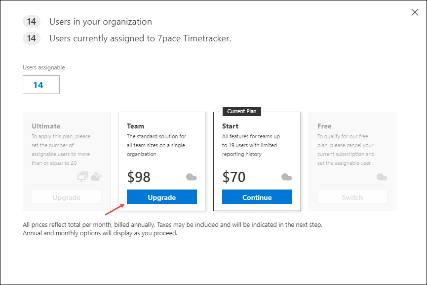Click the on-premises monitor icon on Ultimate plan

(x=83, y=176)
